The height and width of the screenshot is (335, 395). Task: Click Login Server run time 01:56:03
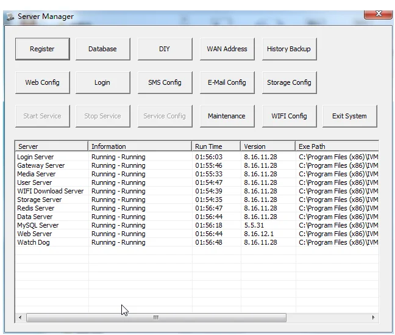click(x=209, y=157)
